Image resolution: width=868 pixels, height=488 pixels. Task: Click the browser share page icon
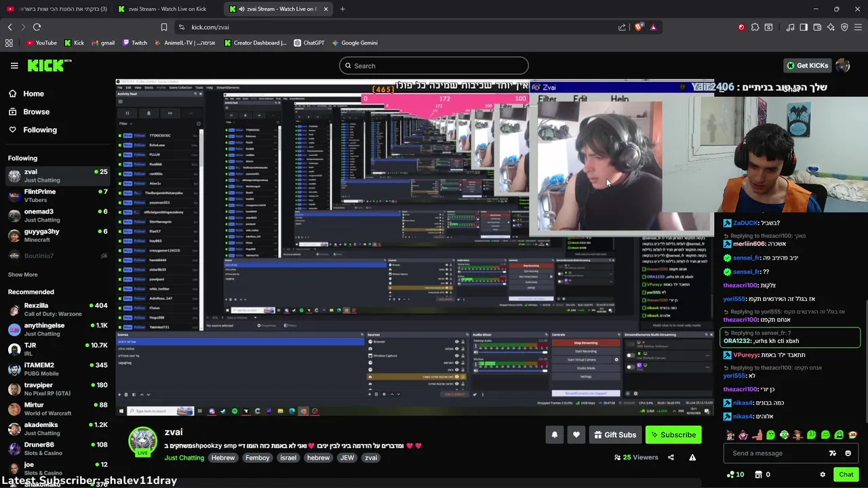(622, 27)
